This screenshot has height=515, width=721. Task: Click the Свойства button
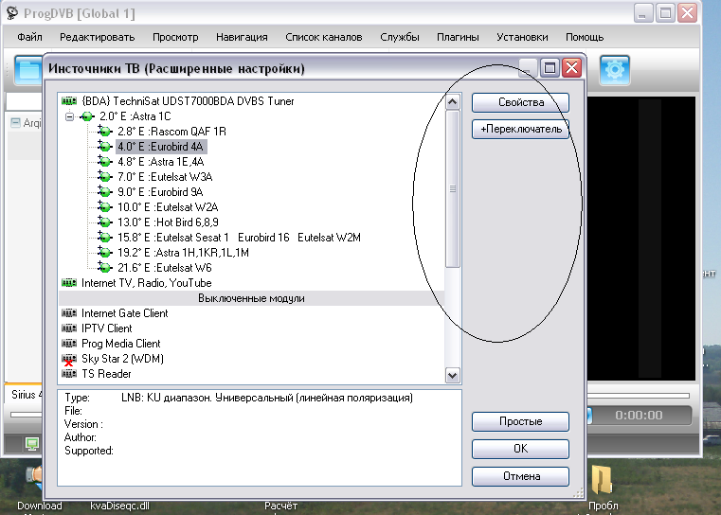click(x=520, y=102)
